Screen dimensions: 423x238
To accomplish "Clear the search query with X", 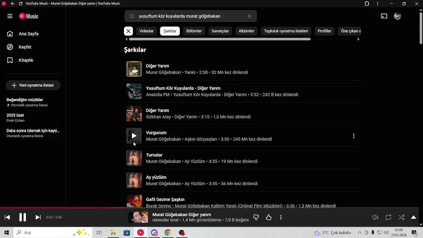I will (250, 16).
